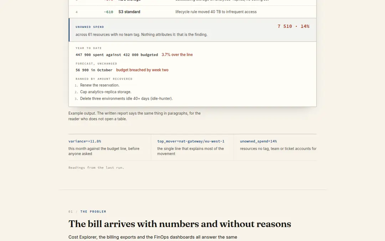Select the 'S3 standard' row label
385x241 pixels.
tap(129, 12)
